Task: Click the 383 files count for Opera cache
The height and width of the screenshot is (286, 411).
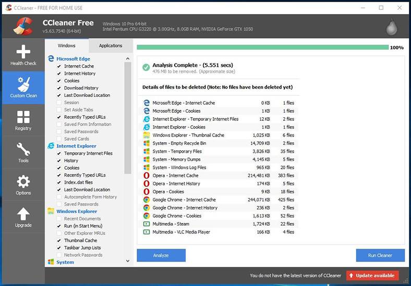Action: point(286,176)
